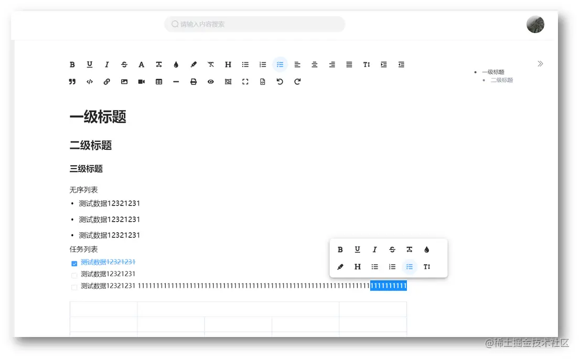Decrease indent of the paragraph
Image resolution: width=580 pixels, height=359 pixels.
pyautogui.click(x=401, y=64)
